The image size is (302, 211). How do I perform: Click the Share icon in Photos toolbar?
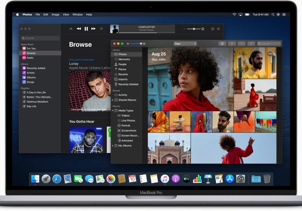(232, 44)
